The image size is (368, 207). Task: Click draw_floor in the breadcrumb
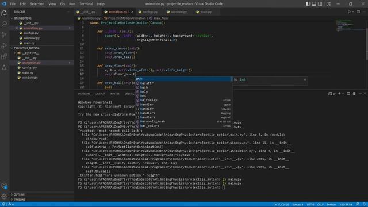click(x=161, y=18)
